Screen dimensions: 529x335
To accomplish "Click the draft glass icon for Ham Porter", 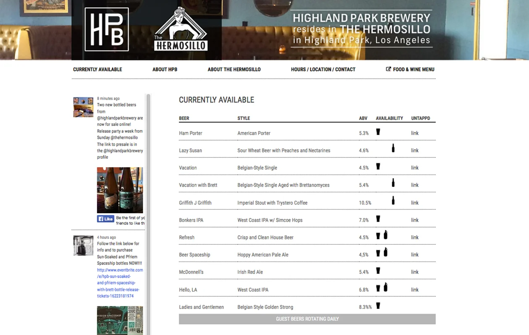I will tap(378, 131).
